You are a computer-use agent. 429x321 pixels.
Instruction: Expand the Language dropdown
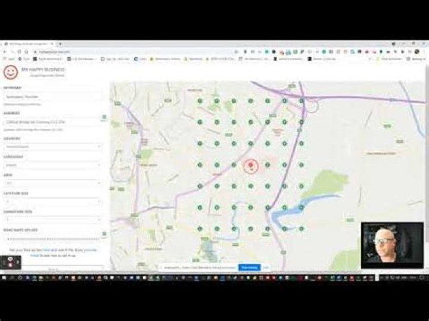coord(52,165)
